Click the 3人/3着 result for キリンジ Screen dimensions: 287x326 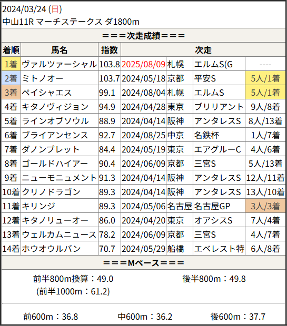point(265,206)
